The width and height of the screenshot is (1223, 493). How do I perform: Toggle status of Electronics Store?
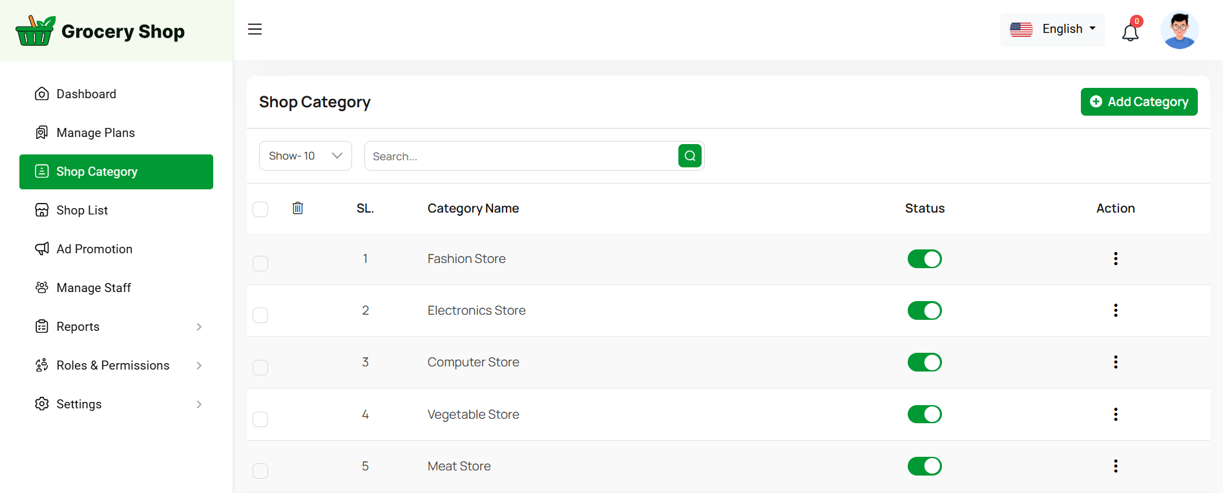(x=924, y=311)
